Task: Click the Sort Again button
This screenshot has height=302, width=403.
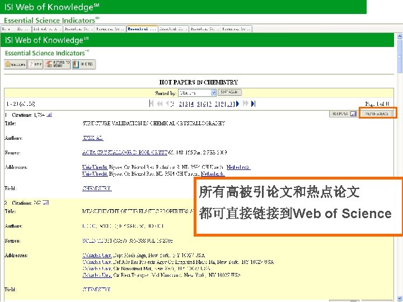Action: click(x=229, y=92)
